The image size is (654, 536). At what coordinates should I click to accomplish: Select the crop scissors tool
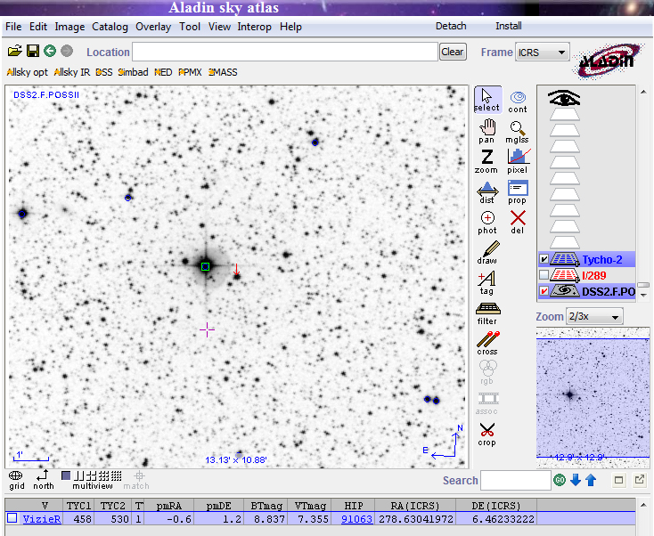click(x=486, y=434)
